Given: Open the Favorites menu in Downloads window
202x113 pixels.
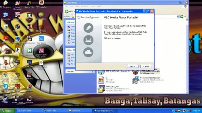Looking at the screenshot, I should point(85,6).
